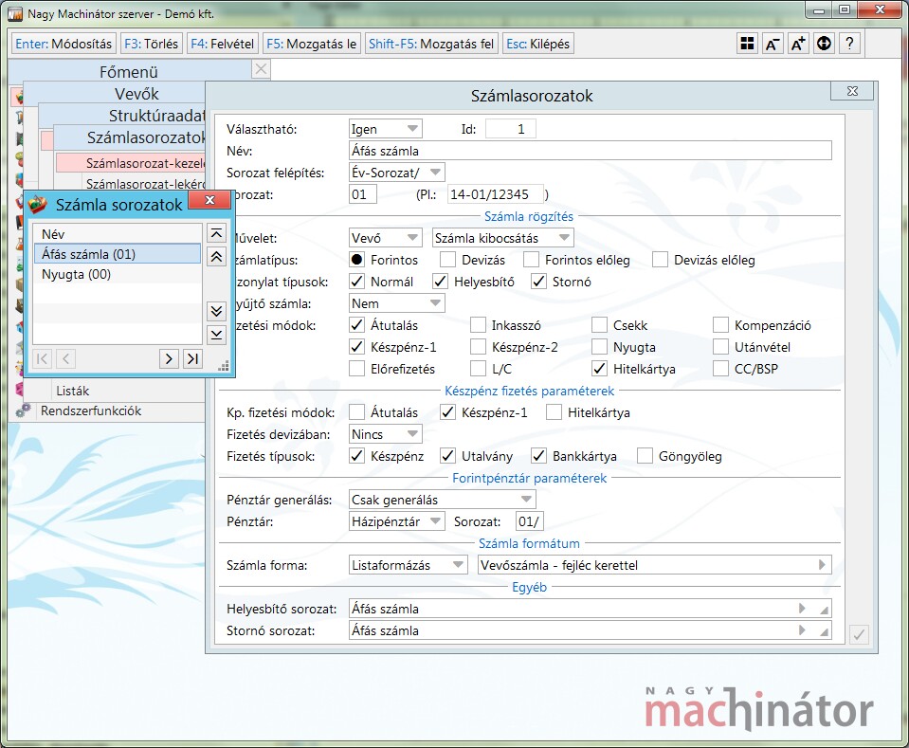Click the circular split icon in the toolbar
This screenshot has height=748, width=909.
coord(824,44)
